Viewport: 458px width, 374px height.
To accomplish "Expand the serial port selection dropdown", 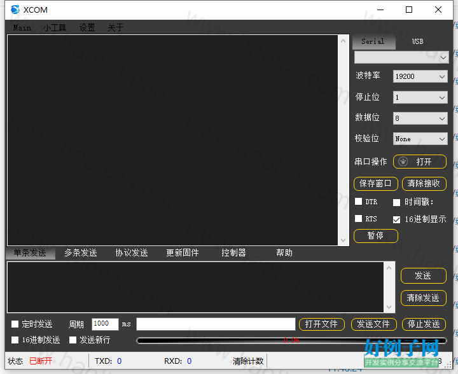I will tap(401, 57).
